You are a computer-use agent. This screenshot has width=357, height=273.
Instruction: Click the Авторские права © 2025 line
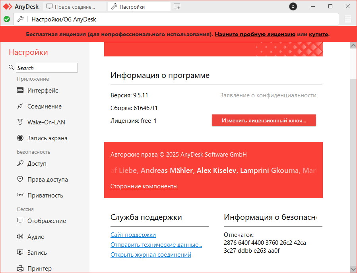[x=178, y=155]
